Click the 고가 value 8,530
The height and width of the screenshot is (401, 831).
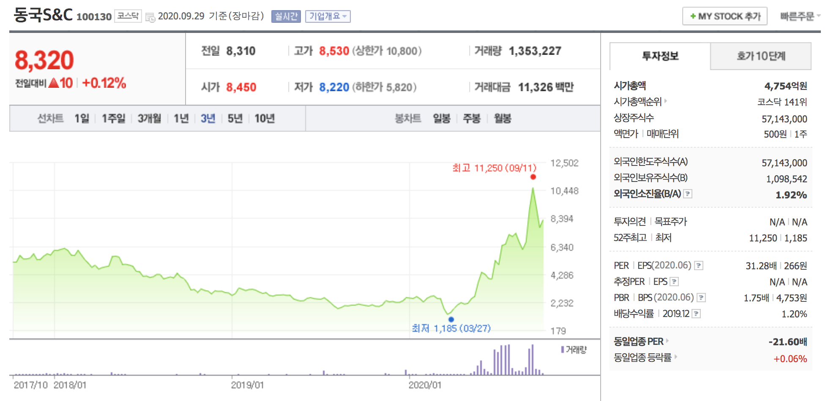(x=334, y=51)
